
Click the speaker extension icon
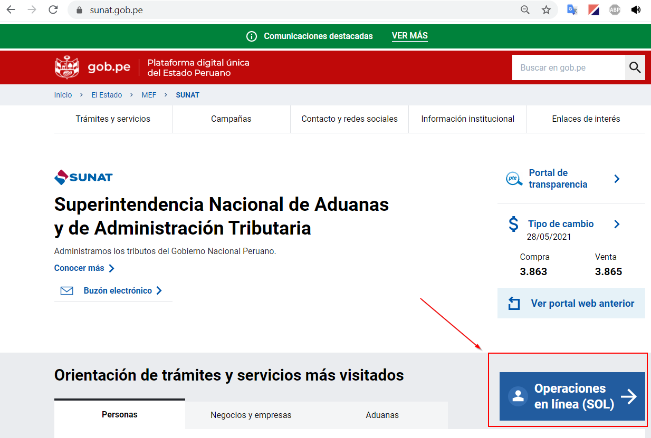pyautogui.click(x=636, y=9)
